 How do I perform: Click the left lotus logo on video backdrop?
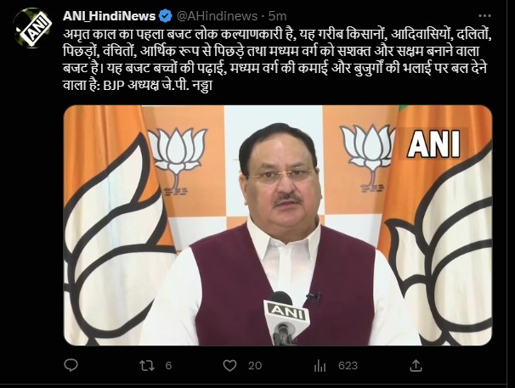[177, 160]
